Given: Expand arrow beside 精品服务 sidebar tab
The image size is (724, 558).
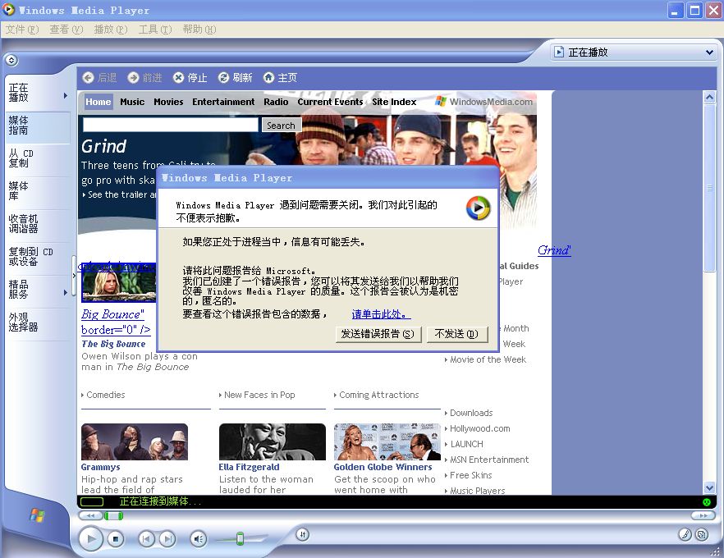Looking at the screenshot, I should coord(66,292).
